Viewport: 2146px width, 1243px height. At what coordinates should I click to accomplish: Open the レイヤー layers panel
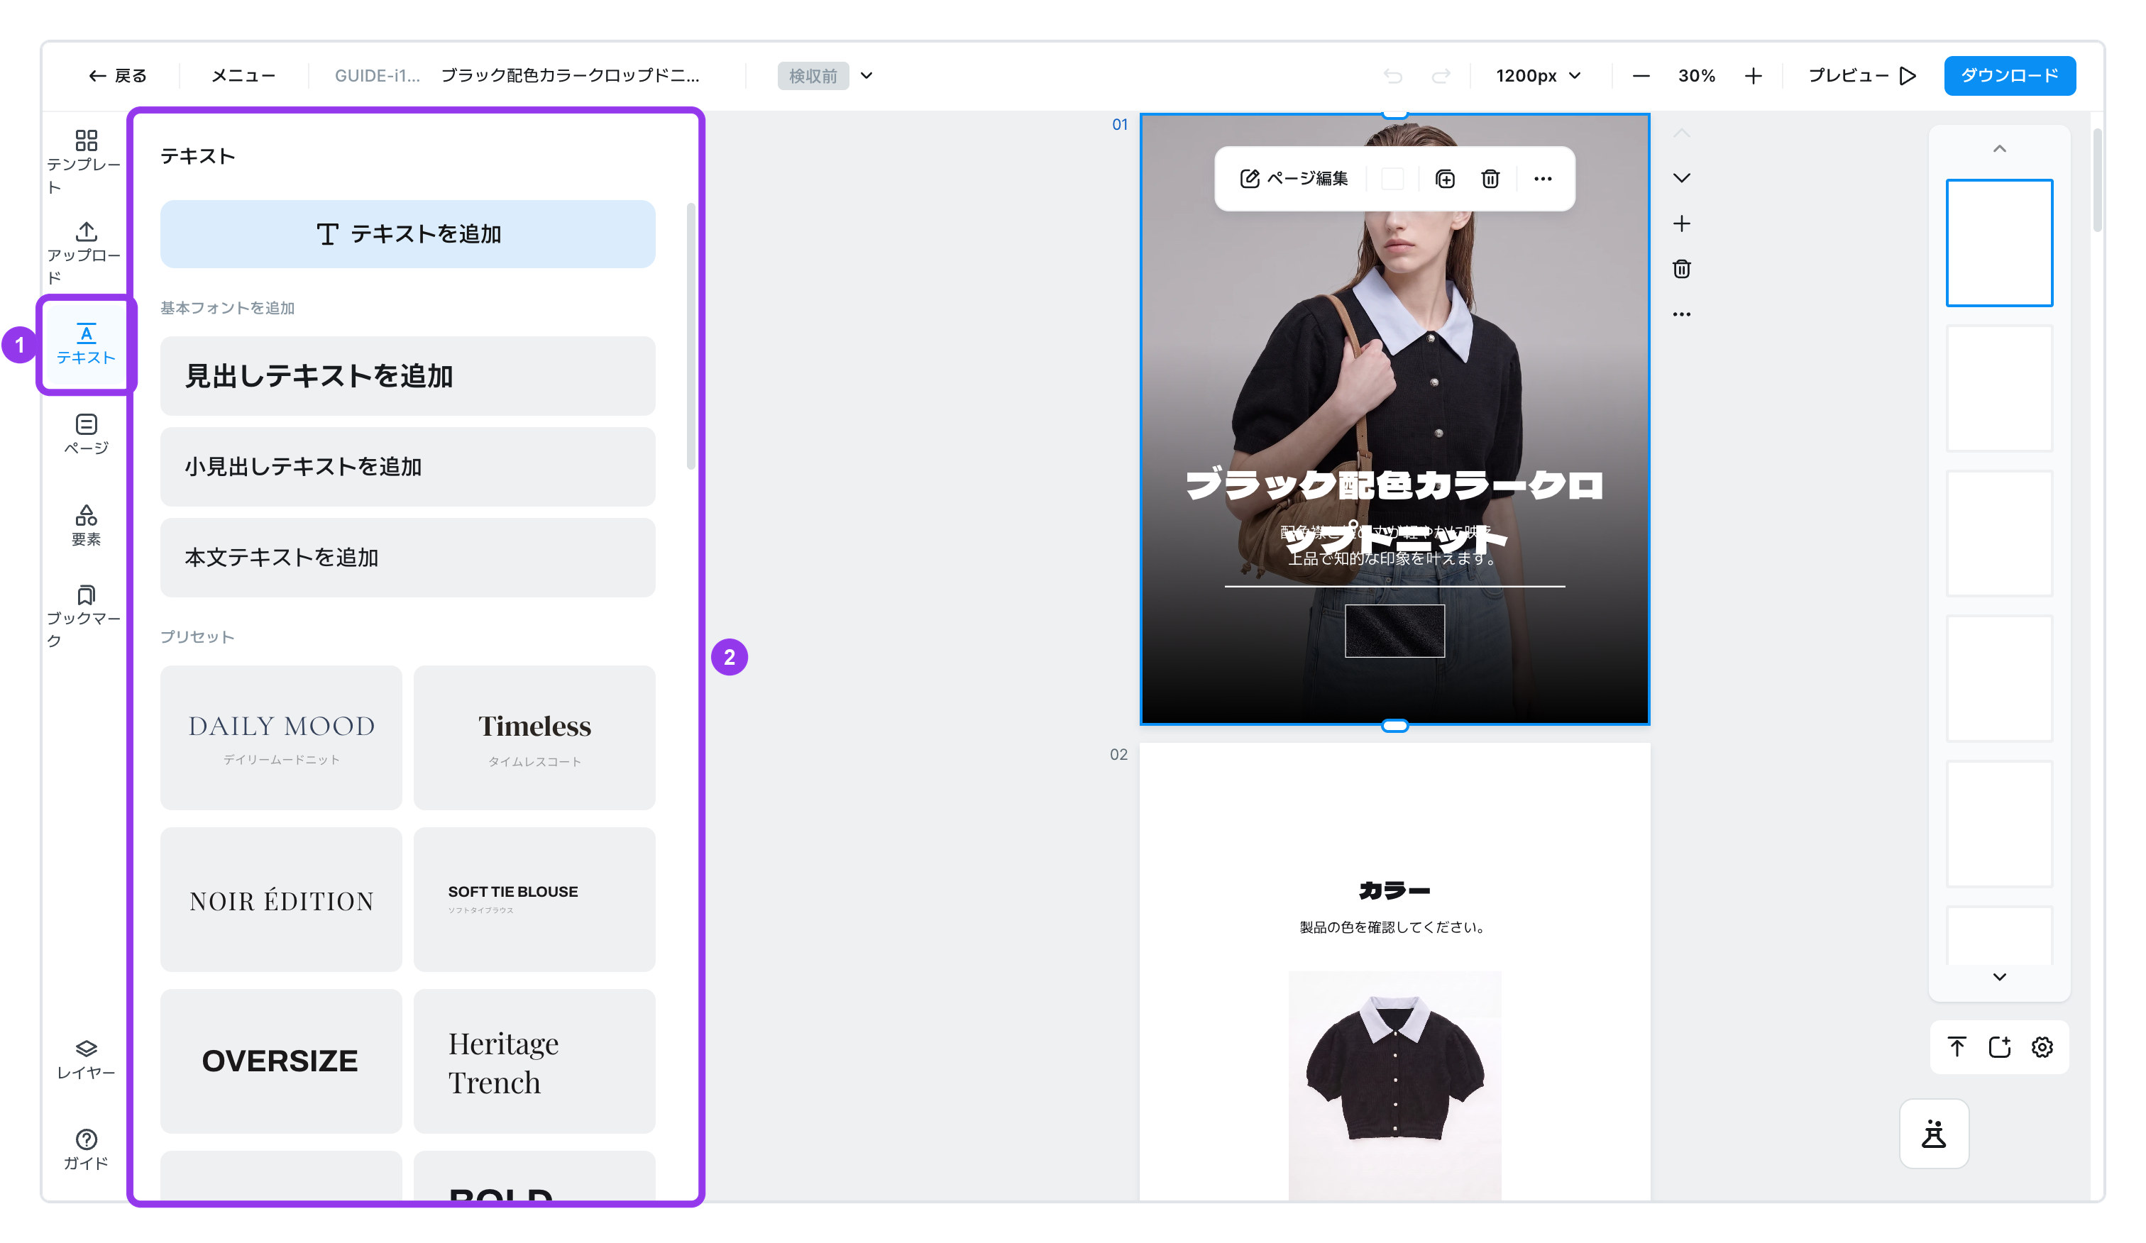[86, 1059]
